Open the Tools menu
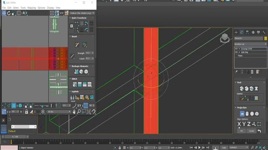This screenshot has width=268, height=150. 23,7
